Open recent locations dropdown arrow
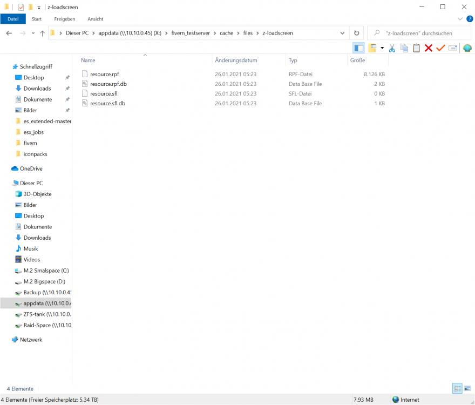475x405 pixels. (33, 33)
